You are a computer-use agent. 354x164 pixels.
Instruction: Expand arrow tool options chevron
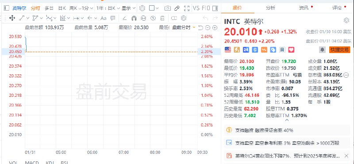pos(96,18)
